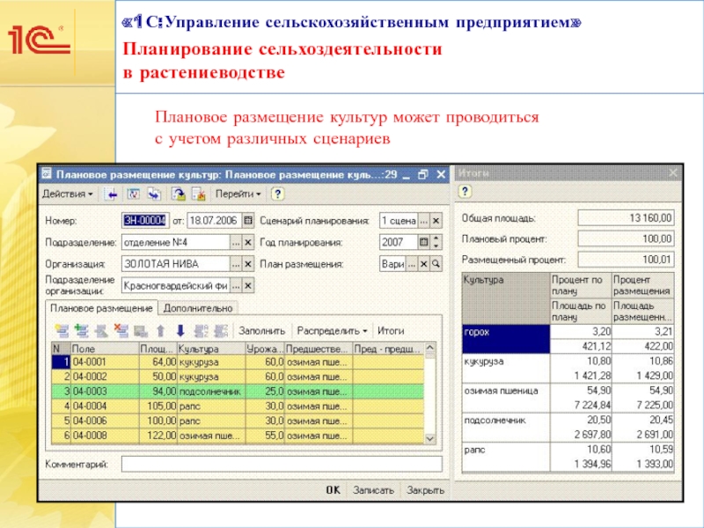Expand the Распределить dropdown
The height and width of the screenshot is (528, 704).
pyautogui.click(x=332, y=331)
